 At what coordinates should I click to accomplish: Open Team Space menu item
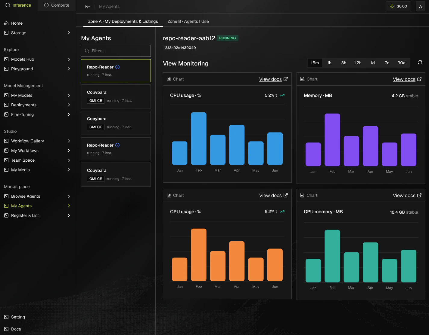(x=38, y=160)
